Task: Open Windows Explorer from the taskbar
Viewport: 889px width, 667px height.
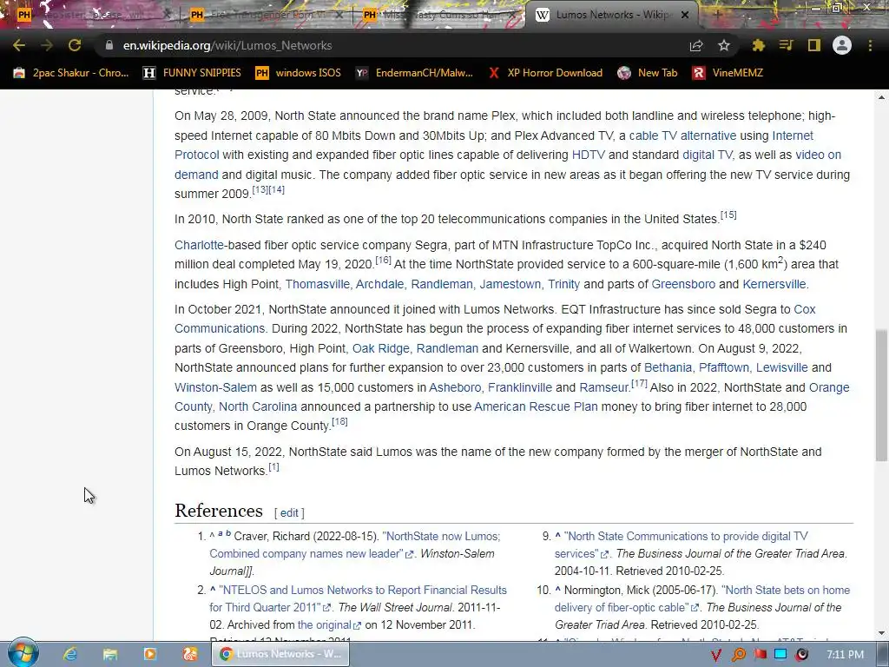Action: 110,654
